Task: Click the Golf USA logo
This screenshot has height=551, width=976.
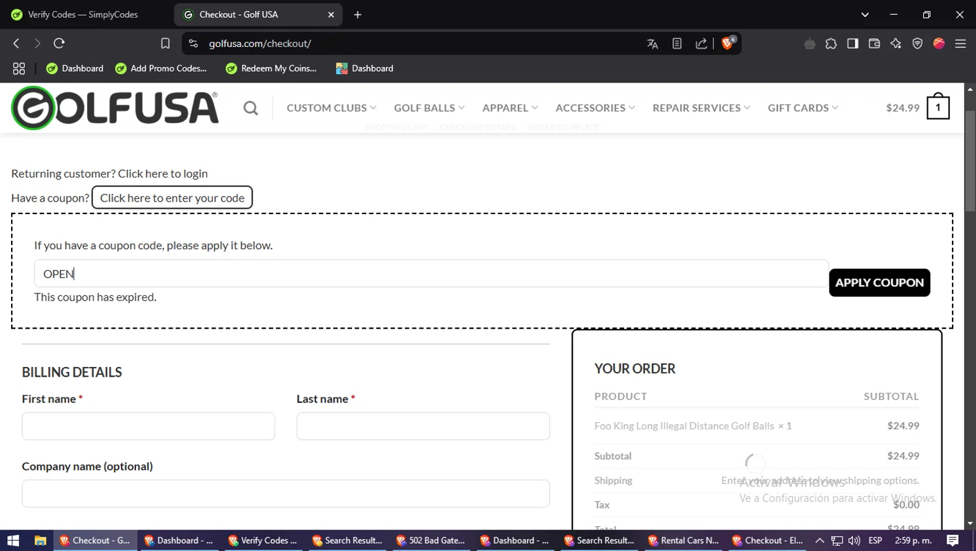Action: click(x=115, y=108)
